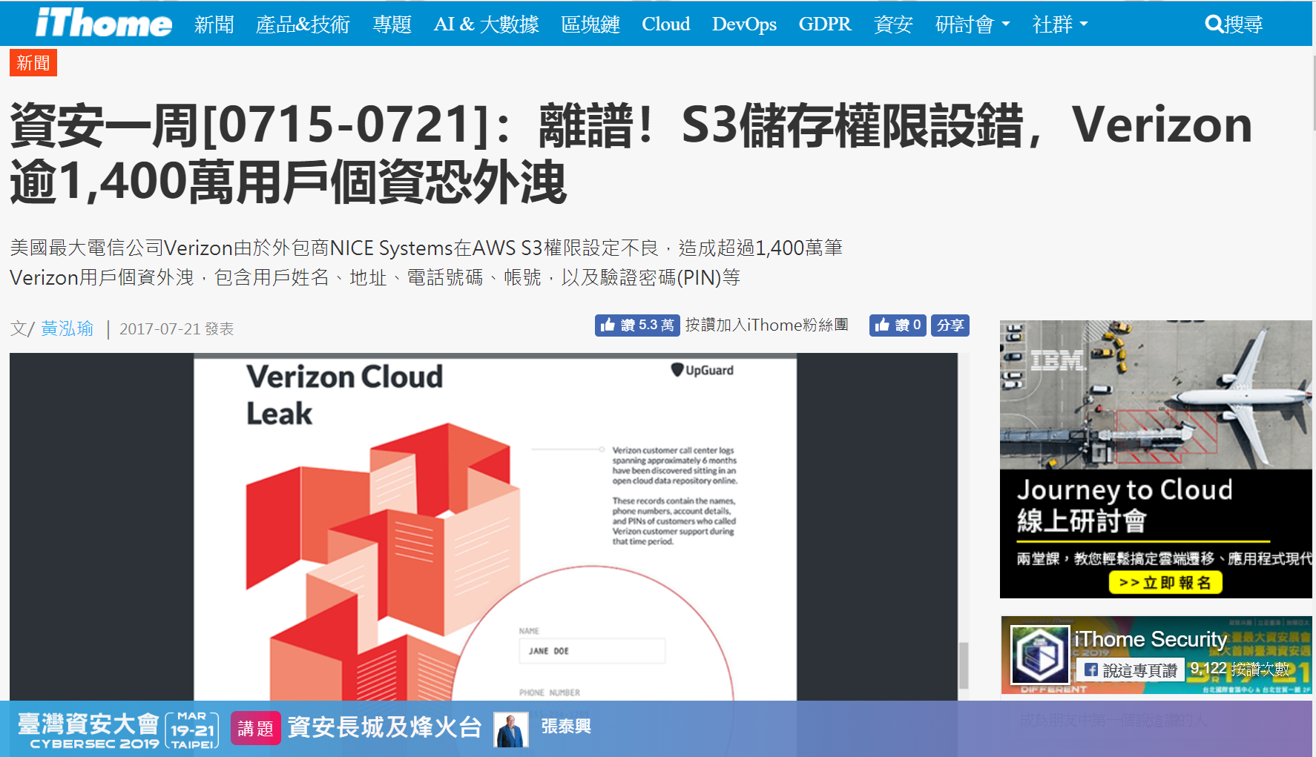The height and width of the screenshot is (757, 1316).
Task: Open 區塊鏈 navigation item
Action: coord(590,24)
